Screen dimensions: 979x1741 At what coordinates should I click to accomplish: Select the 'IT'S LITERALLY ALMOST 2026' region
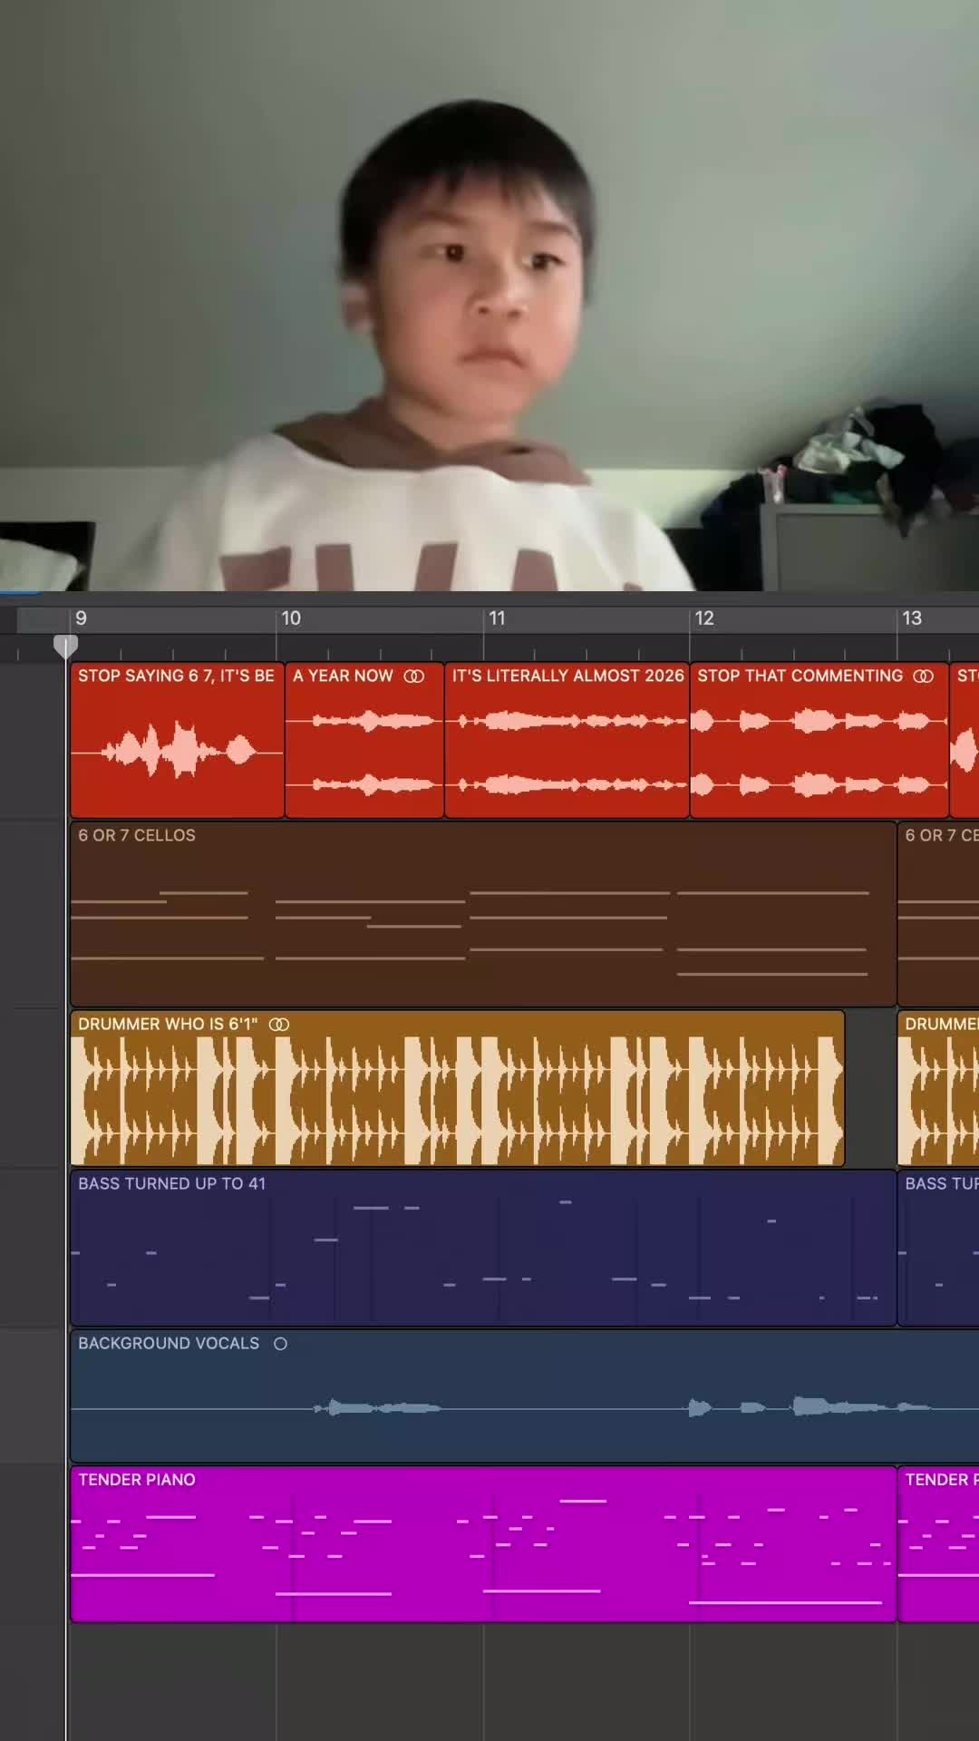[x=567, y=741]
